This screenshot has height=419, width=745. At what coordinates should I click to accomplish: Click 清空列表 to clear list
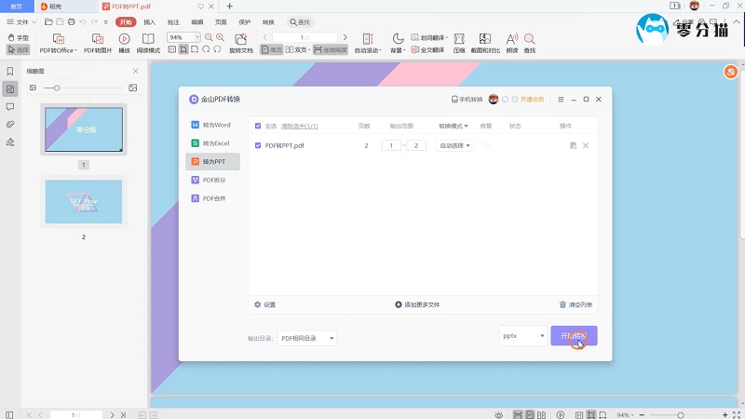coord(576,304)
